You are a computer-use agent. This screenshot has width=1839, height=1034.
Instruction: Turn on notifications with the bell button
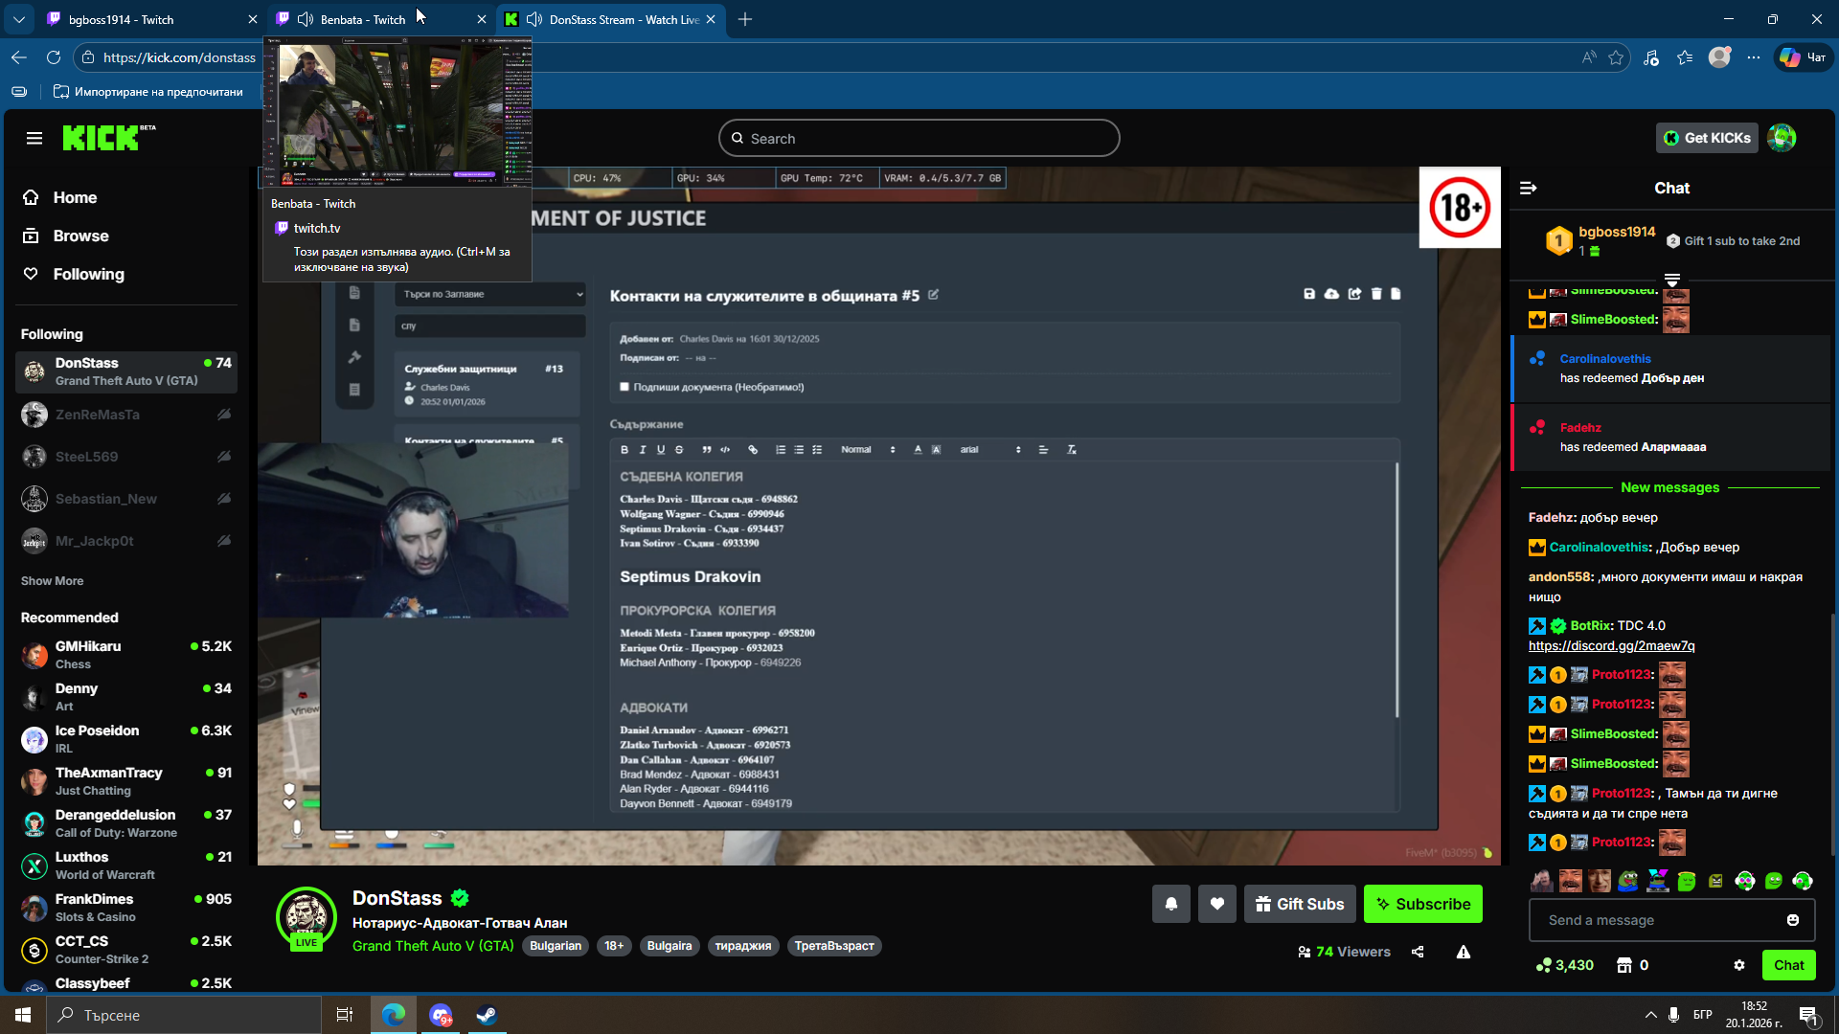pyautogui.click(x=1171, y=904)
